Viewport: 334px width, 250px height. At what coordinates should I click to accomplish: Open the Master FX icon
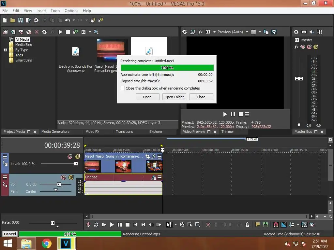296,47
